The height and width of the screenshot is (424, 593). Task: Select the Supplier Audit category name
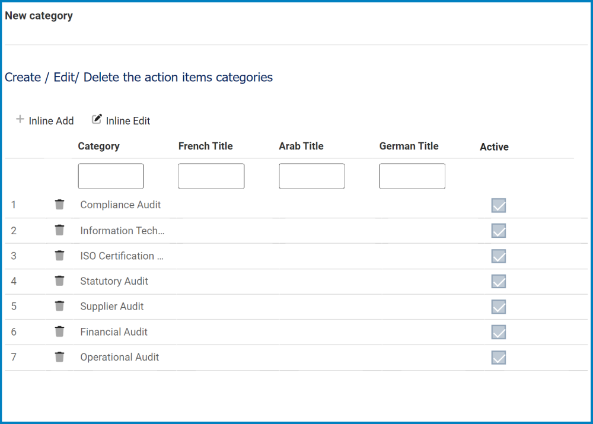(112, 307)
